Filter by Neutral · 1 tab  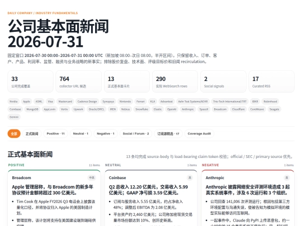(81, 133)
